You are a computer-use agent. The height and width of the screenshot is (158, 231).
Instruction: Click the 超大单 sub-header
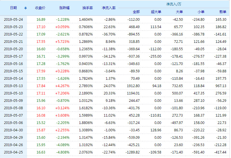156,12
